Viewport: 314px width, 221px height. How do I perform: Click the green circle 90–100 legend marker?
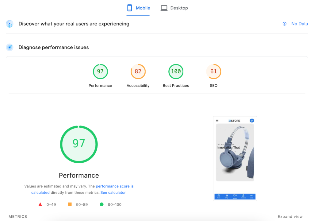point(101,204)
